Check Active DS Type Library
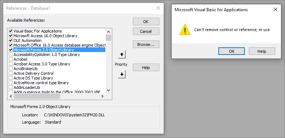 11,78
